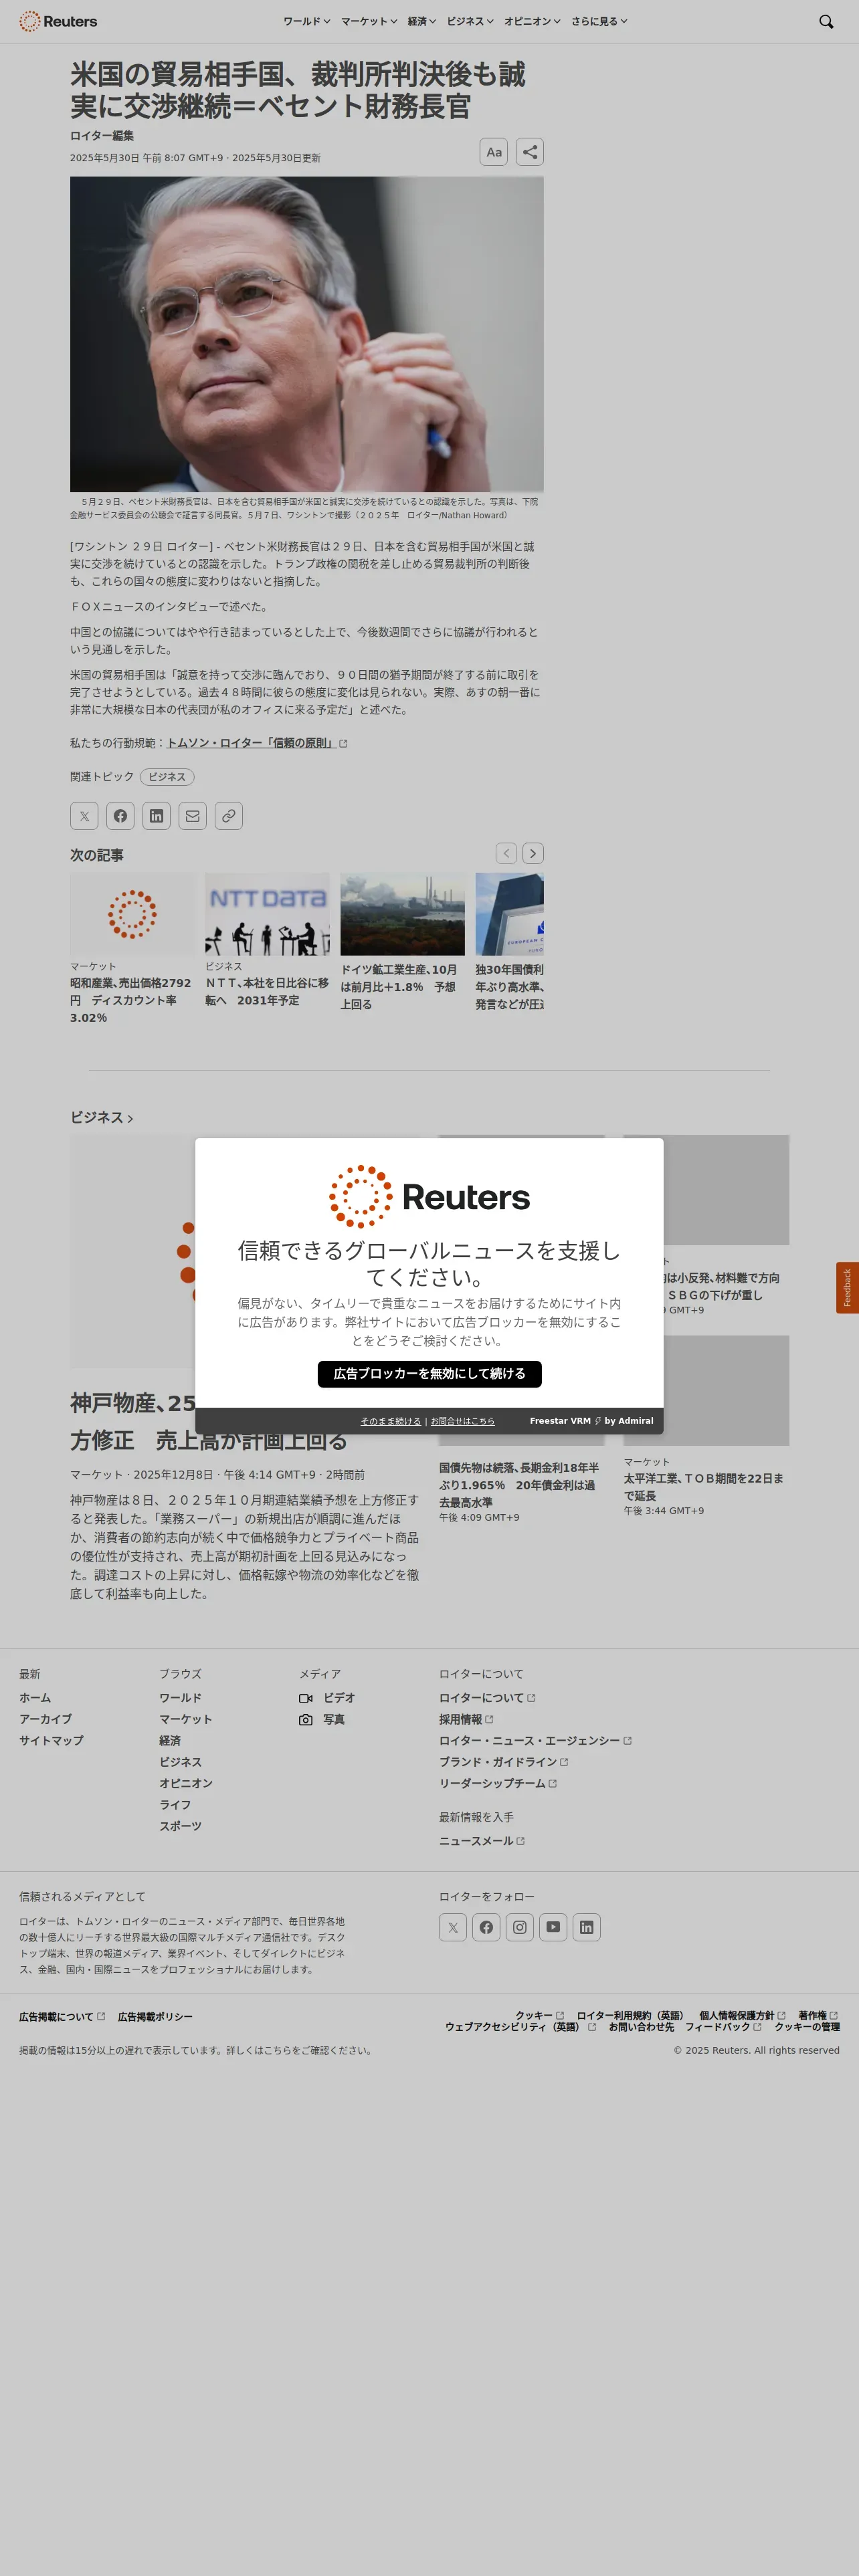
Task: Open 昭和産業 売出価格2792円 article
Action: [131, 1000]
